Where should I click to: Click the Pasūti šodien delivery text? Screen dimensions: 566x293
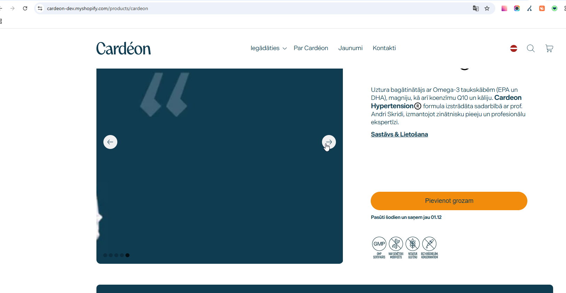406,217
